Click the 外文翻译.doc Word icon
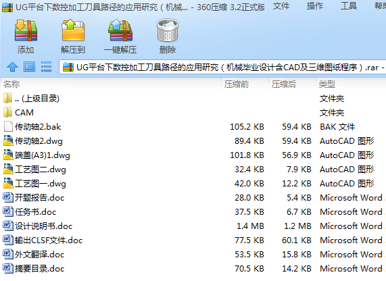 pyautogui.click(x=8, y=254)
